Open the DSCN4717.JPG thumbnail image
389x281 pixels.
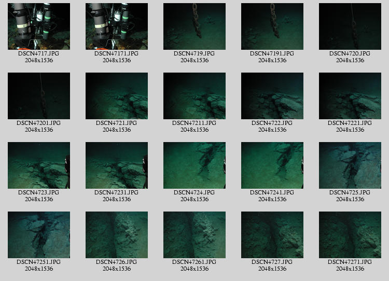(x=39, y=26)
